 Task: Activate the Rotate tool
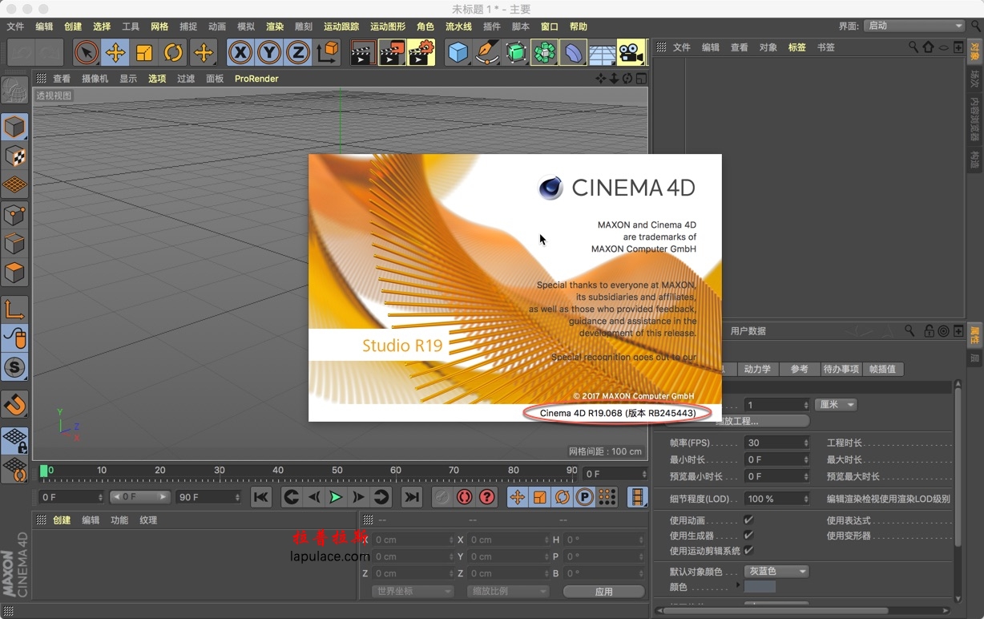(173, 53)
